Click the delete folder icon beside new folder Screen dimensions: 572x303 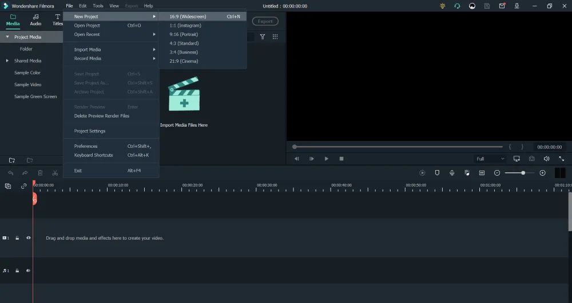pos(30,160)
